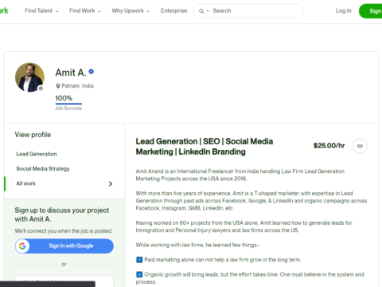Select the Lead Generation profile

[x=37, y=154]
